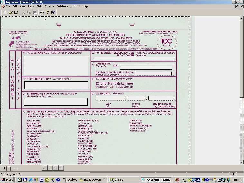244x183 pixels.
Task: Click the Open file toolbar icon
Action: pyautogui.click(x=11, y=13)
